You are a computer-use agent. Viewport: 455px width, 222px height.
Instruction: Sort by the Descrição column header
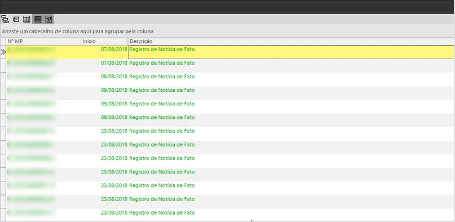(x=291, y=42)
